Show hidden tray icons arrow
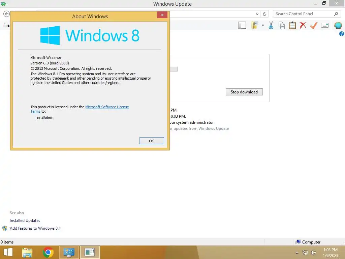The width and height of the screenshot is (345, 259). point(297,253)
